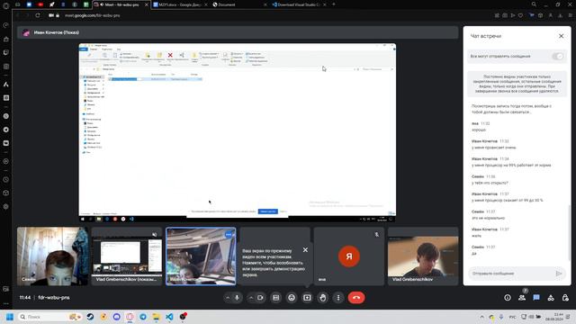Show the participants list

(522, 298)
